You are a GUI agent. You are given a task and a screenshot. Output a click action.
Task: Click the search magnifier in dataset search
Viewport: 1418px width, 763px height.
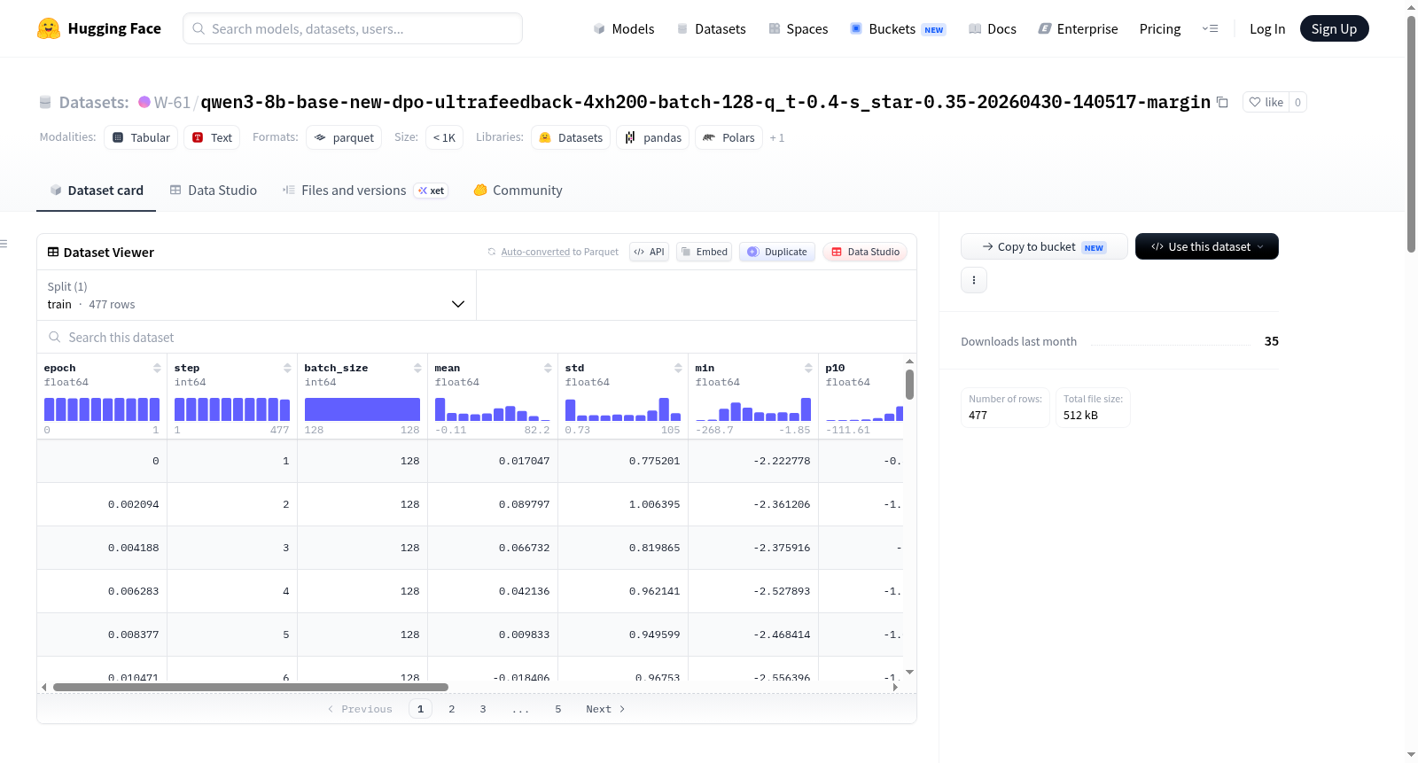coord(55,337)
